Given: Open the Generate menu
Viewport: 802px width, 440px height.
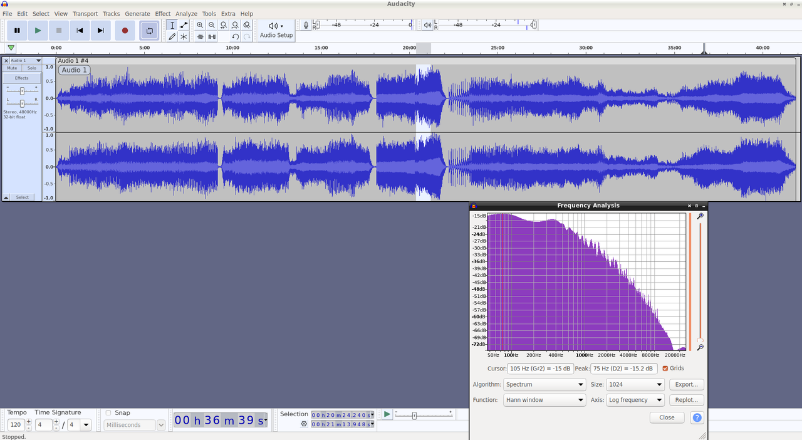Looking at the screenshot, I should 137,14.
